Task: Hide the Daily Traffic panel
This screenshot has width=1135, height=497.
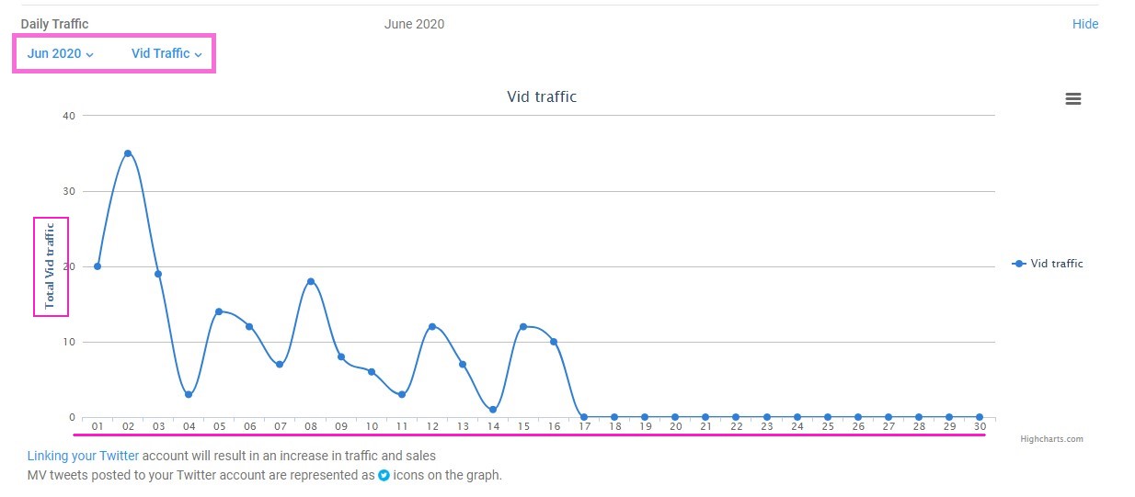Action: pyautogui.click(x=1085, y=24)
